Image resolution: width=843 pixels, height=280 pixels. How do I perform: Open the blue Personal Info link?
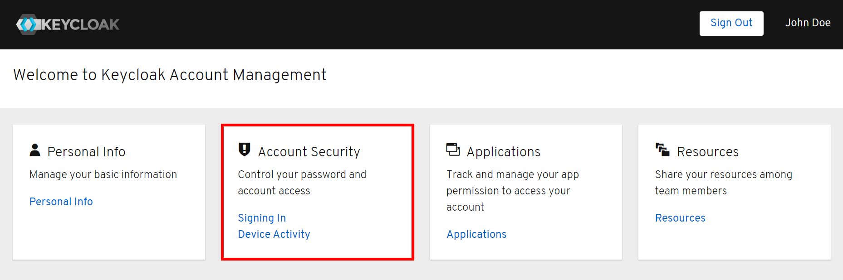(61, 202)
